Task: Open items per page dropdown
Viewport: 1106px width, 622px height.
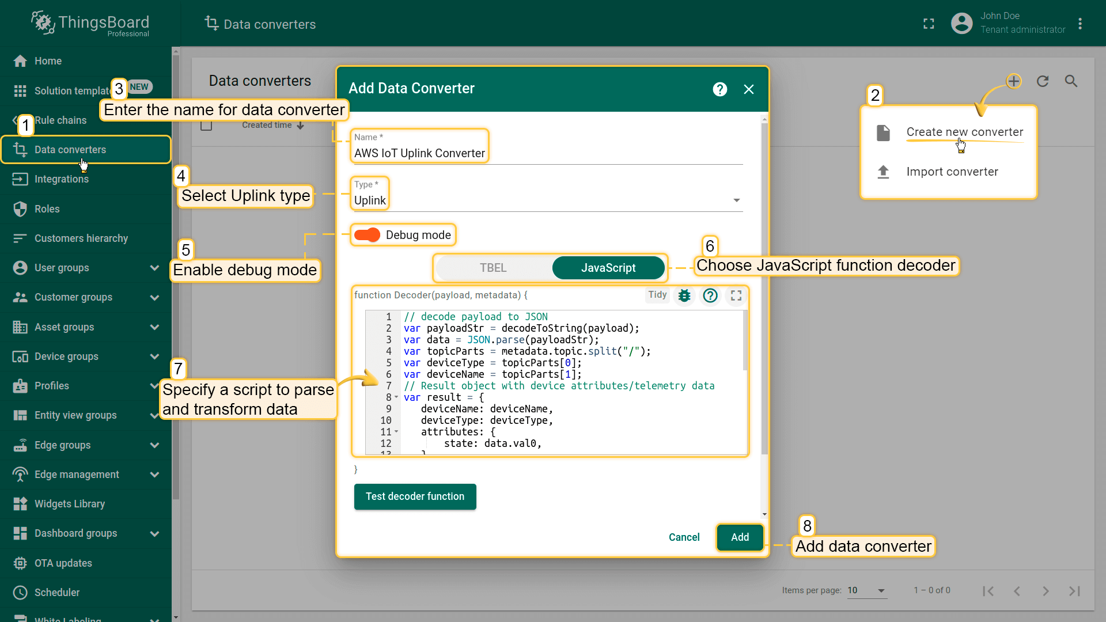Action: click(866, 590)
